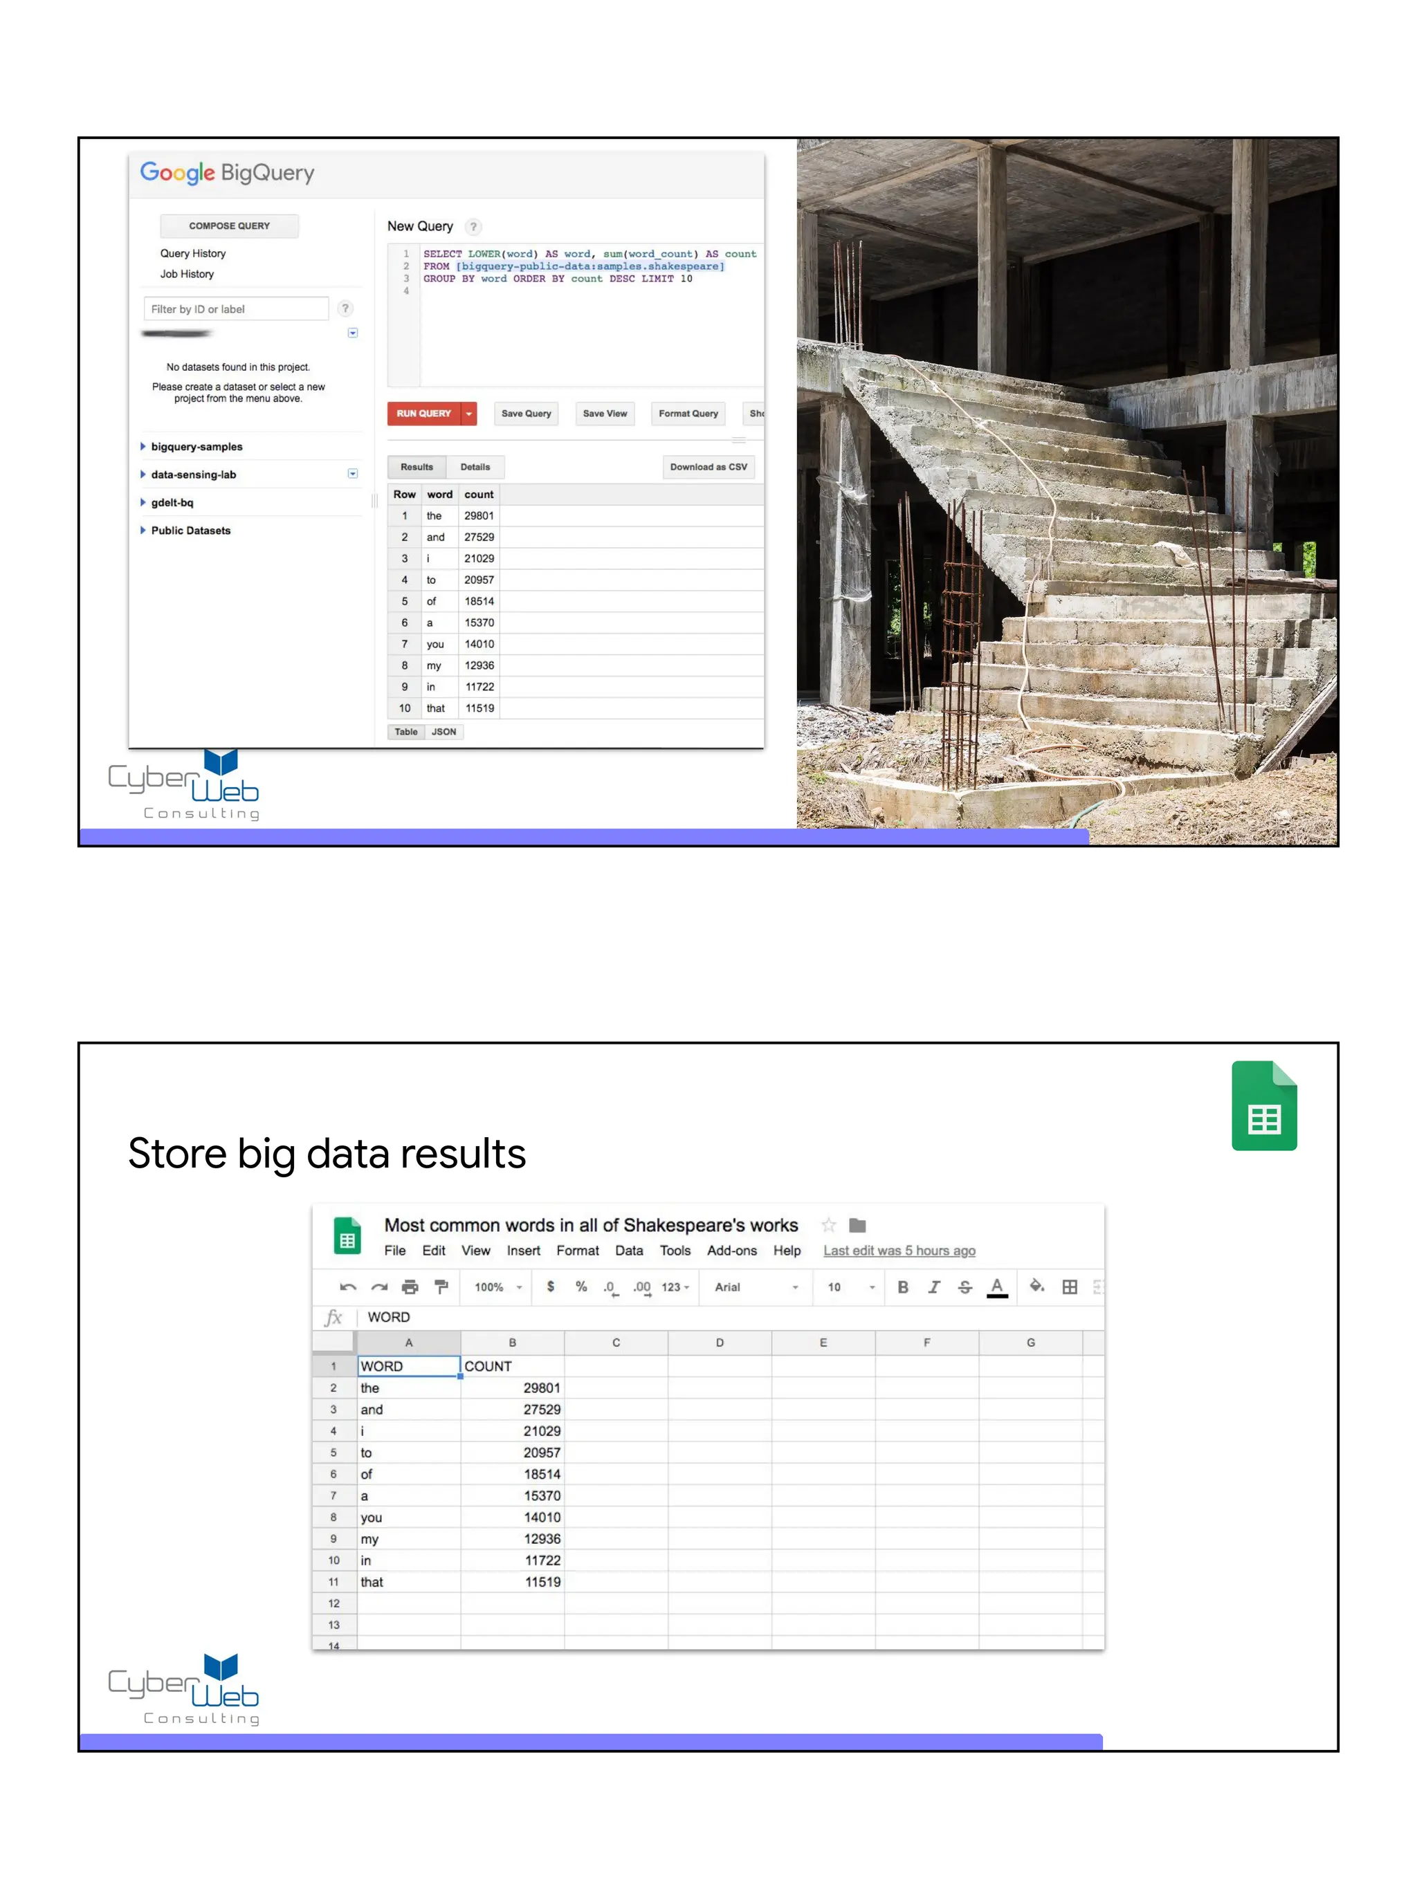Click the COMPOSE QUERY button
This screenshot has width=1417, height=1889.
pyautogui.click(x=230, y=225)
